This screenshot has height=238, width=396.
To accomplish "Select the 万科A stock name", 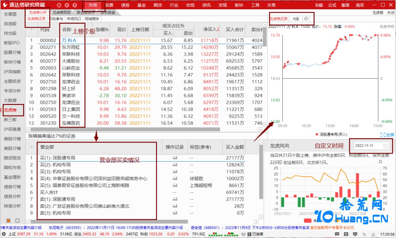I will tap(69, 40).
